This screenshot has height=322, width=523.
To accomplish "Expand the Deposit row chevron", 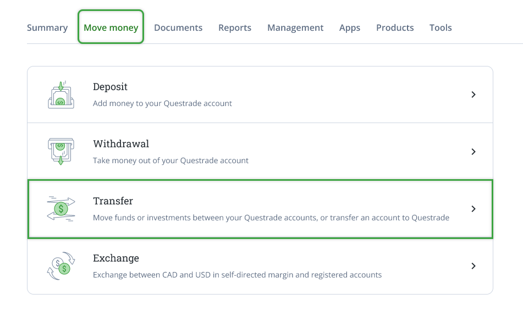I will (474, 94).
